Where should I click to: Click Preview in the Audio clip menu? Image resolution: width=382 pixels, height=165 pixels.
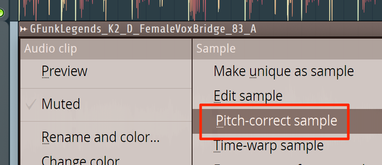click(x=64, y=71)
